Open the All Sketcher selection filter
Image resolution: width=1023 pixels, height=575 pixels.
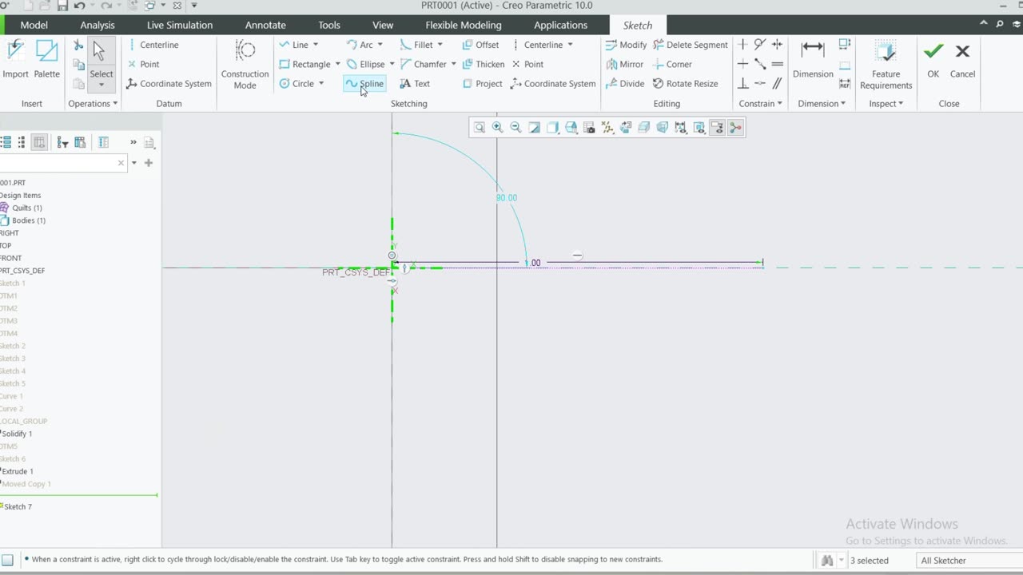click(x=968, y=561)
